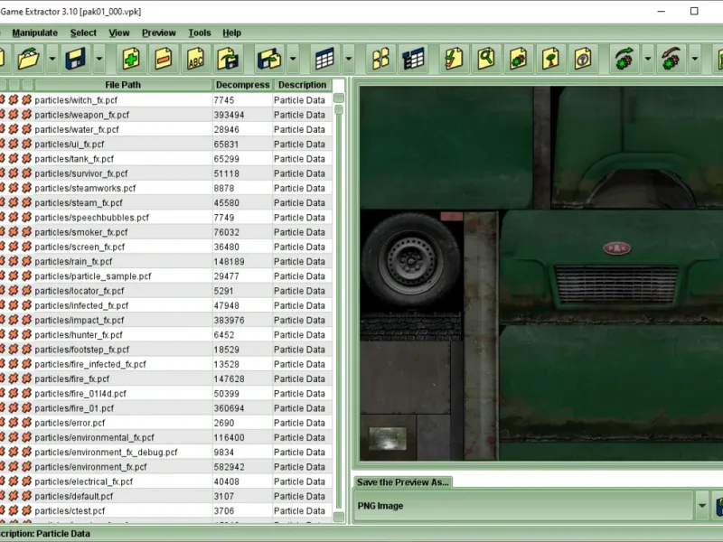This screenshot has height=542, width=723.
Task: Click the document with gear flower icon
Action: tap(519, 59)
